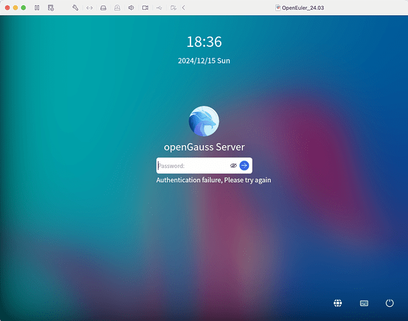
Task: Click the shared folders icon
Action: point(172,8)
